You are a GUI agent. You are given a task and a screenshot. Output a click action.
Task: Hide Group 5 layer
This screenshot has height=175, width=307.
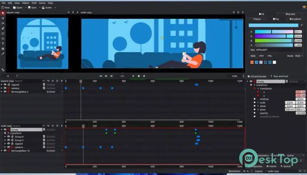pos(9,140)
